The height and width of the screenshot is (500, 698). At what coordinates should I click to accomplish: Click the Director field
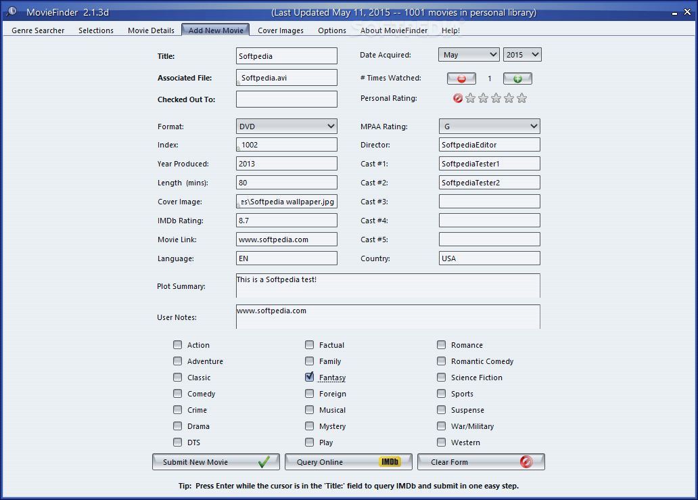(489, 144)
